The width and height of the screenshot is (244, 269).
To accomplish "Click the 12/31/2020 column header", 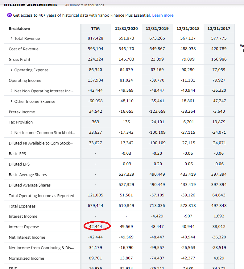I will pos(126,28).
